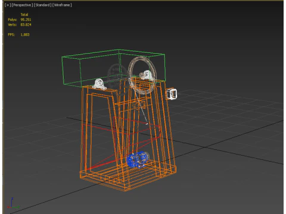Viewport: 286px width, 214px height.
Task: Select the blue motor at the base
Action: 138,160
